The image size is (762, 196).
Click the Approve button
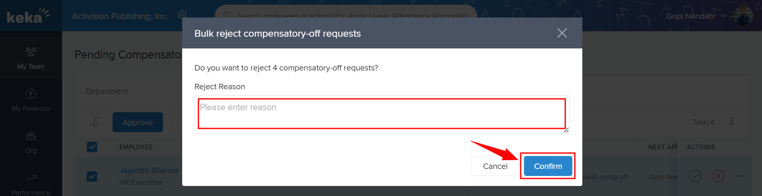point(138,122)
